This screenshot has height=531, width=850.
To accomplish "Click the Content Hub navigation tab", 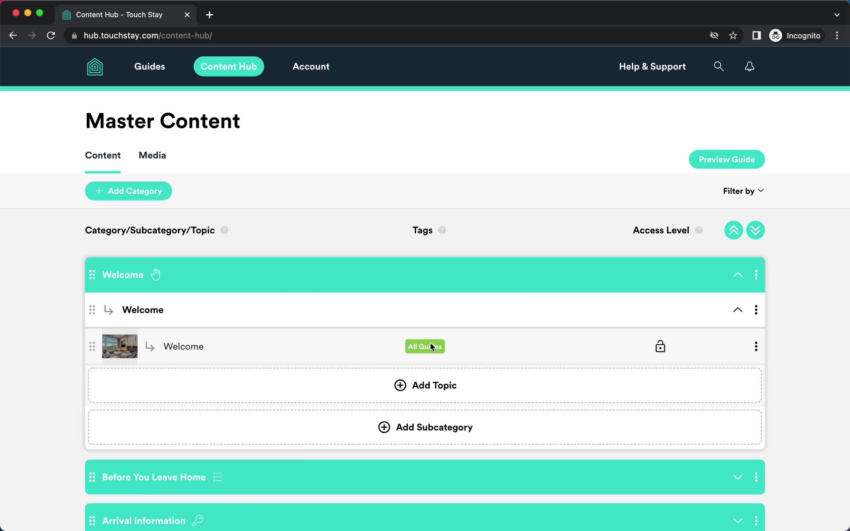I will click(x=228, y=66).
